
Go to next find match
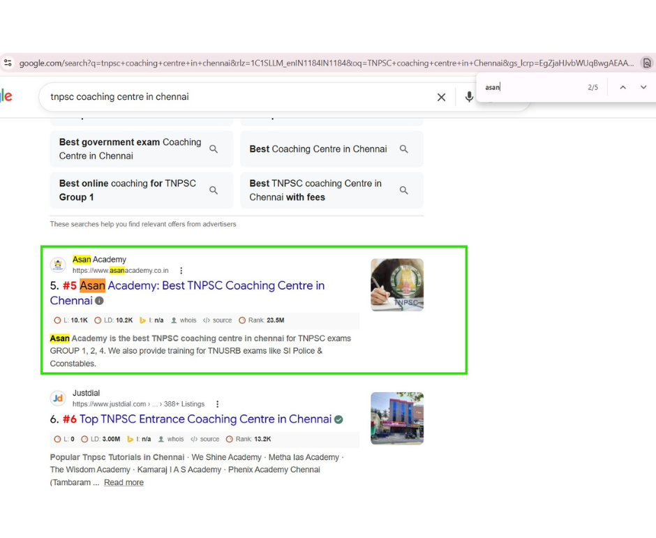[643, 87]
